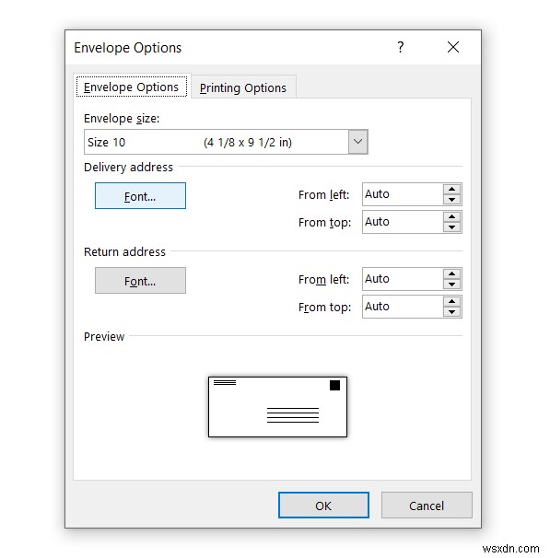Click the help question mark icon

[401, 47]
